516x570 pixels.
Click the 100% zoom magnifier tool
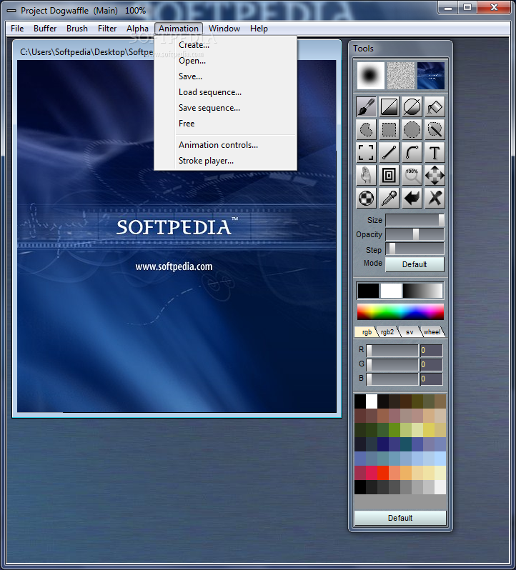coord(412,176)
